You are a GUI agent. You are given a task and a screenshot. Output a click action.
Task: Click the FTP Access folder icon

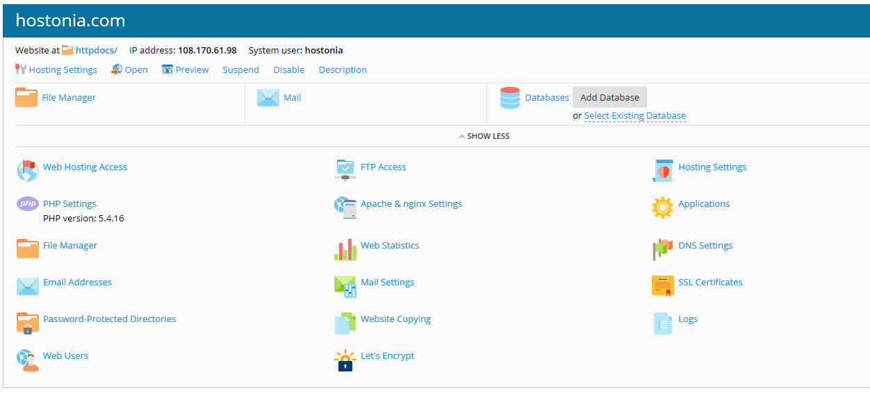click(345, 170)
